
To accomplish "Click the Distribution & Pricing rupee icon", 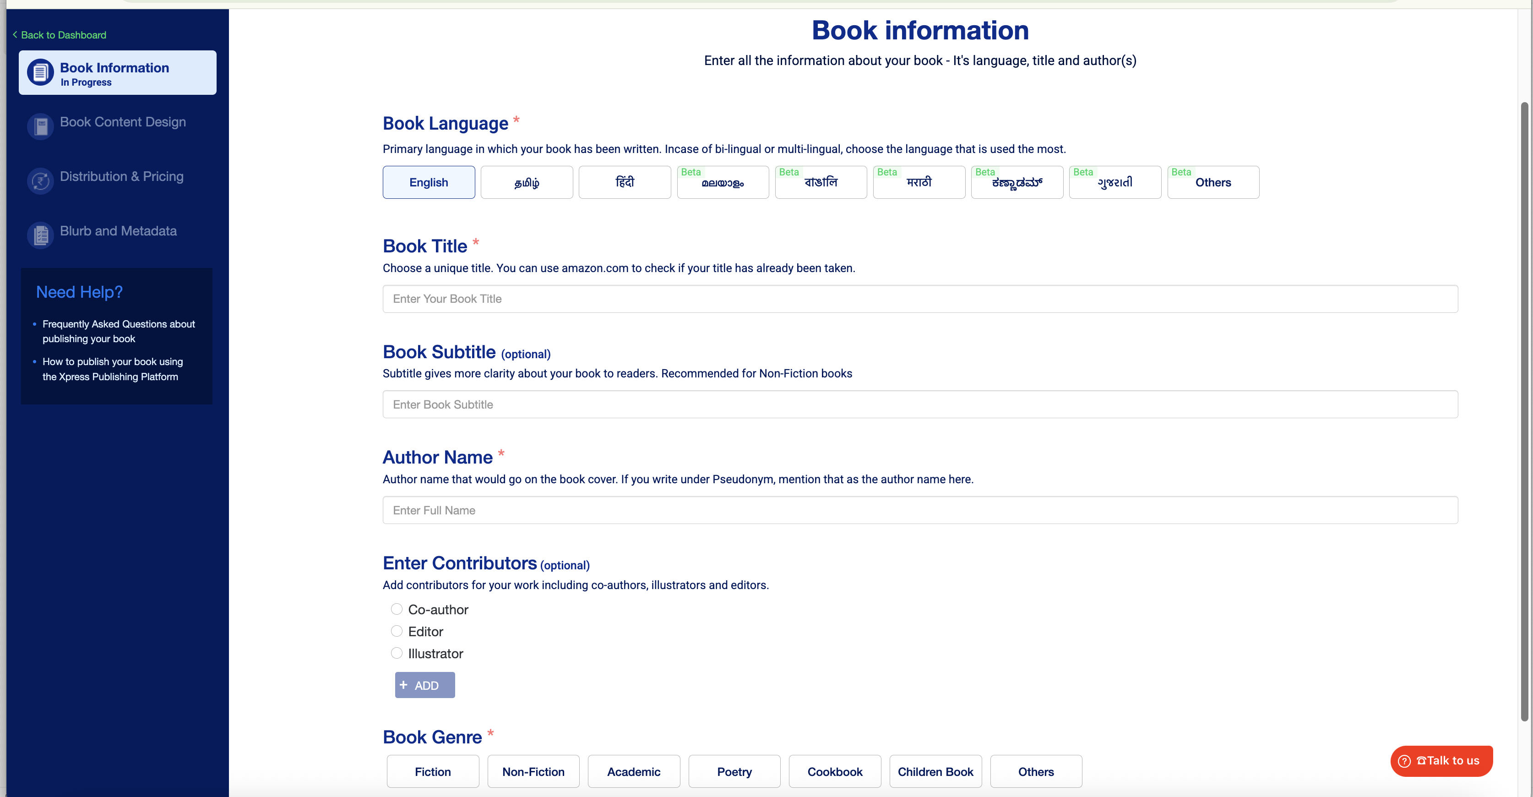I will [x=40, y=181].
